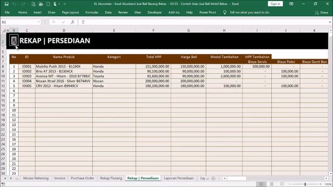Click the macro record icon in status bar
This screenshot has height=187, width=333.
(x=3, y=184)
